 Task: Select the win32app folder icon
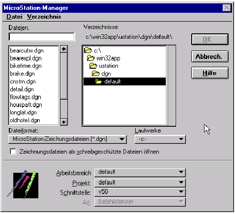[x=90, y=58]
